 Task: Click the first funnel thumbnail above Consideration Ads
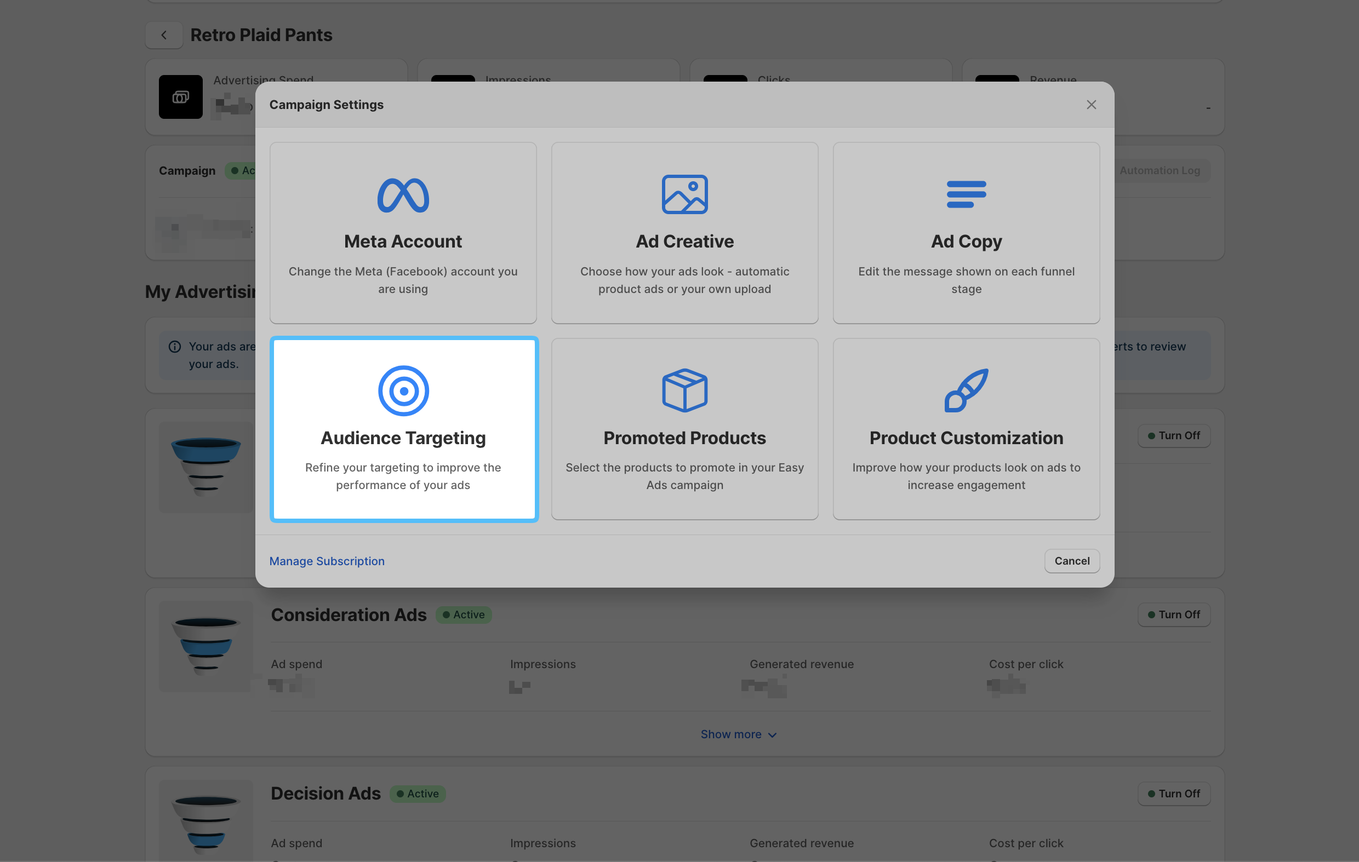click(206, 467)
